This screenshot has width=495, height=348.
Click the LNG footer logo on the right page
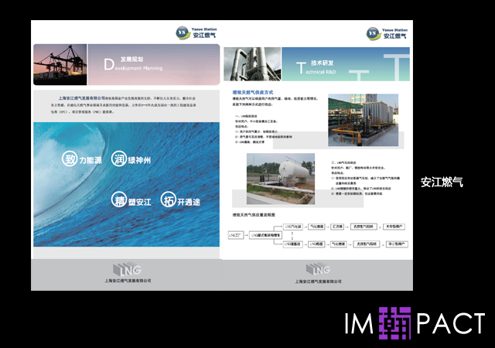point(318,269)
